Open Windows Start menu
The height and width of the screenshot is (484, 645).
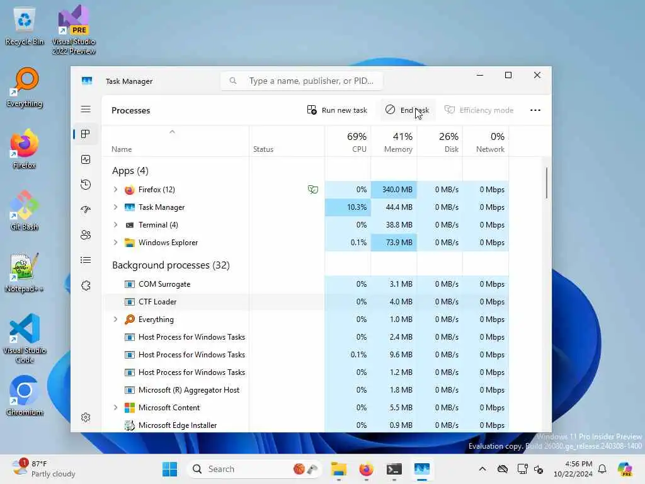coord(169,469)
